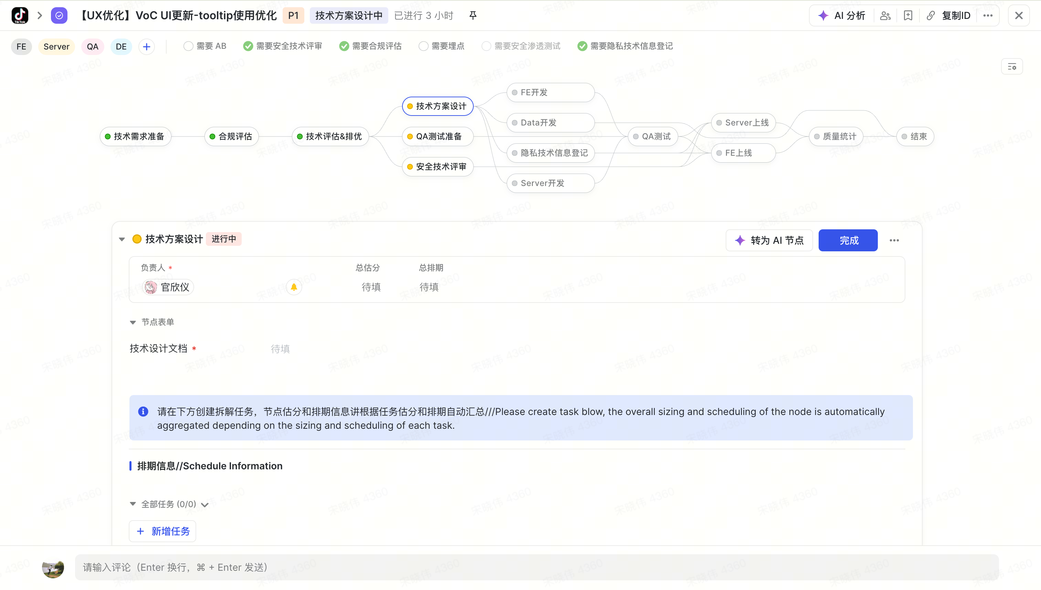Select the Server role tag
Image resolution: width=1041 pixels, height=590 pixels.
coord(56,47)
